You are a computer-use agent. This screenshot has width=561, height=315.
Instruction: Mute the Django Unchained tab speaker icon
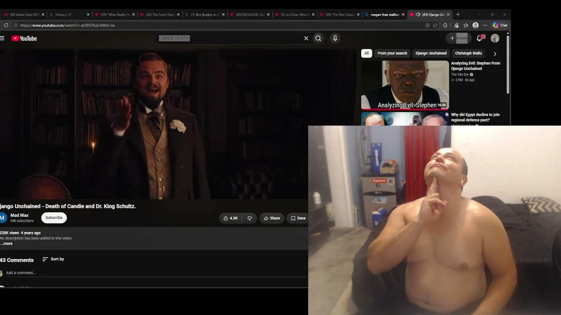[x=418, y=14]
